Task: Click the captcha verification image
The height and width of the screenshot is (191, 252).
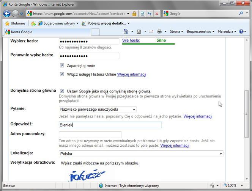Action: click(x=87, y=175)
